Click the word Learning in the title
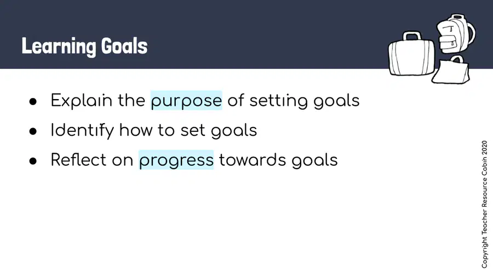 pos(59,47)
